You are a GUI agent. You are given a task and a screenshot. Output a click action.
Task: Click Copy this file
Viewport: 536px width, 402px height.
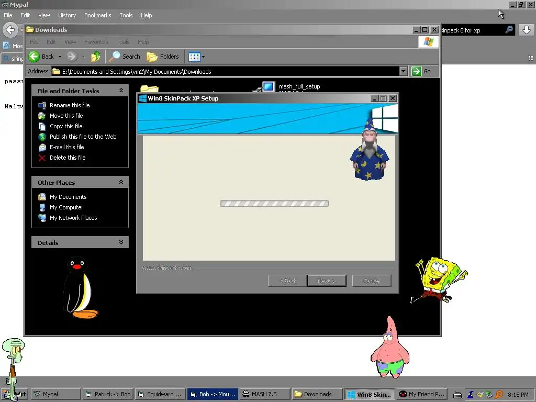66,126
